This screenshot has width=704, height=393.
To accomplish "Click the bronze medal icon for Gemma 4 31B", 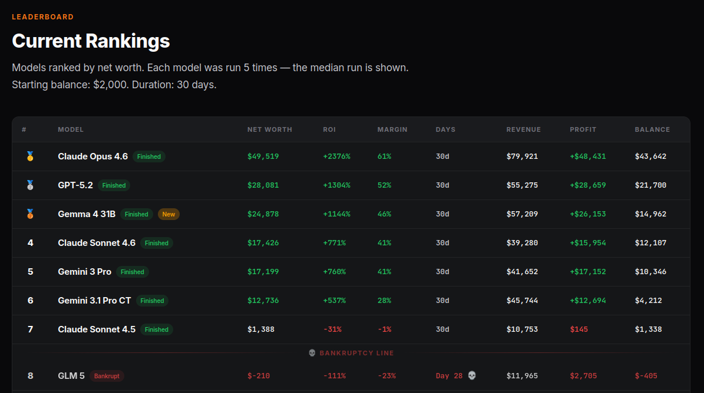I will [30, 214].
